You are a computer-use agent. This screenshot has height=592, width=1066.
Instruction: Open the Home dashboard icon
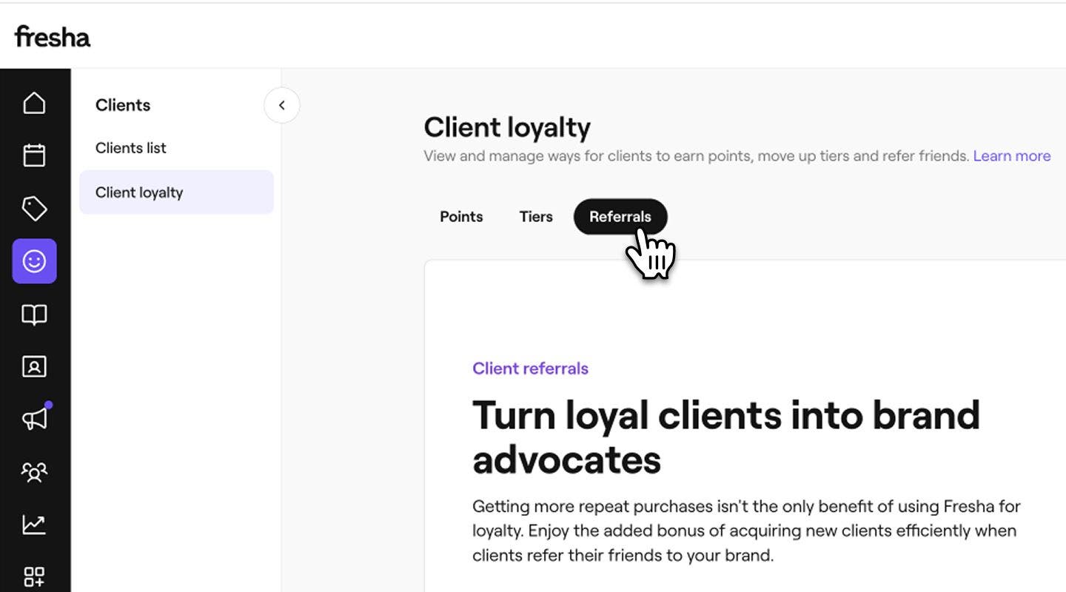34,103
